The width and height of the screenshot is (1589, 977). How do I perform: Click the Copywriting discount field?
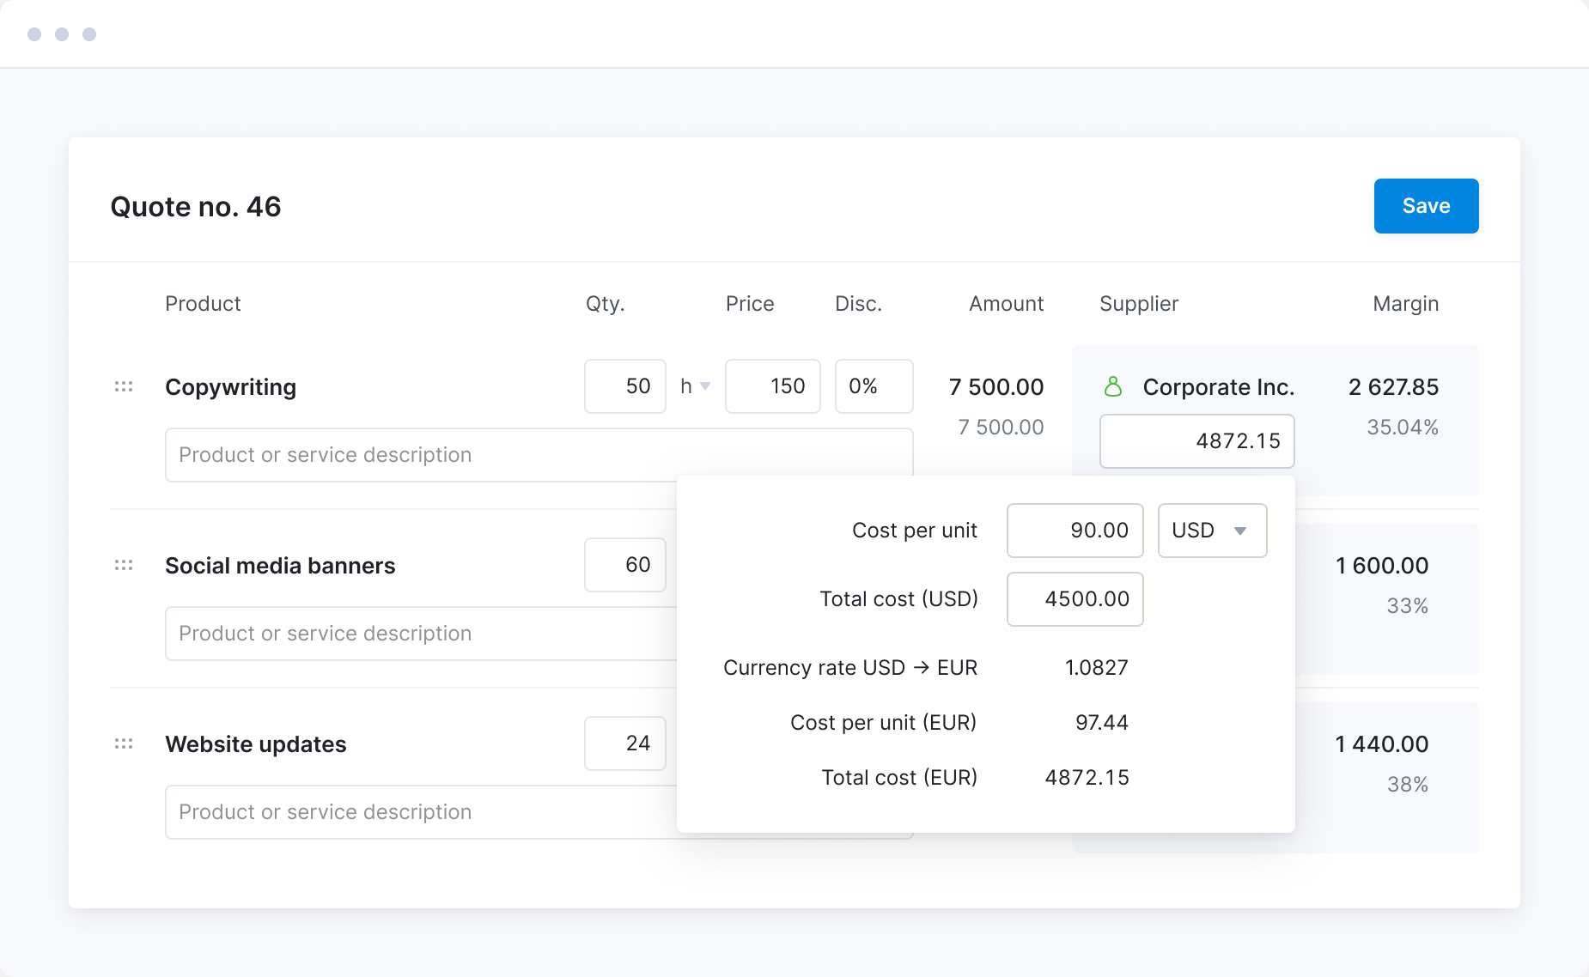coord(873,386)
